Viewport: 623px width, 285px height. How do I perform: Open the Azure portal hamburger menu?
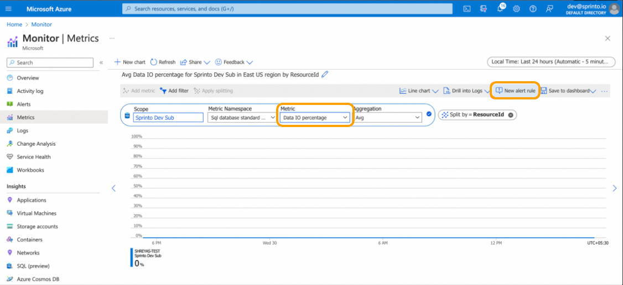(9, 9)
